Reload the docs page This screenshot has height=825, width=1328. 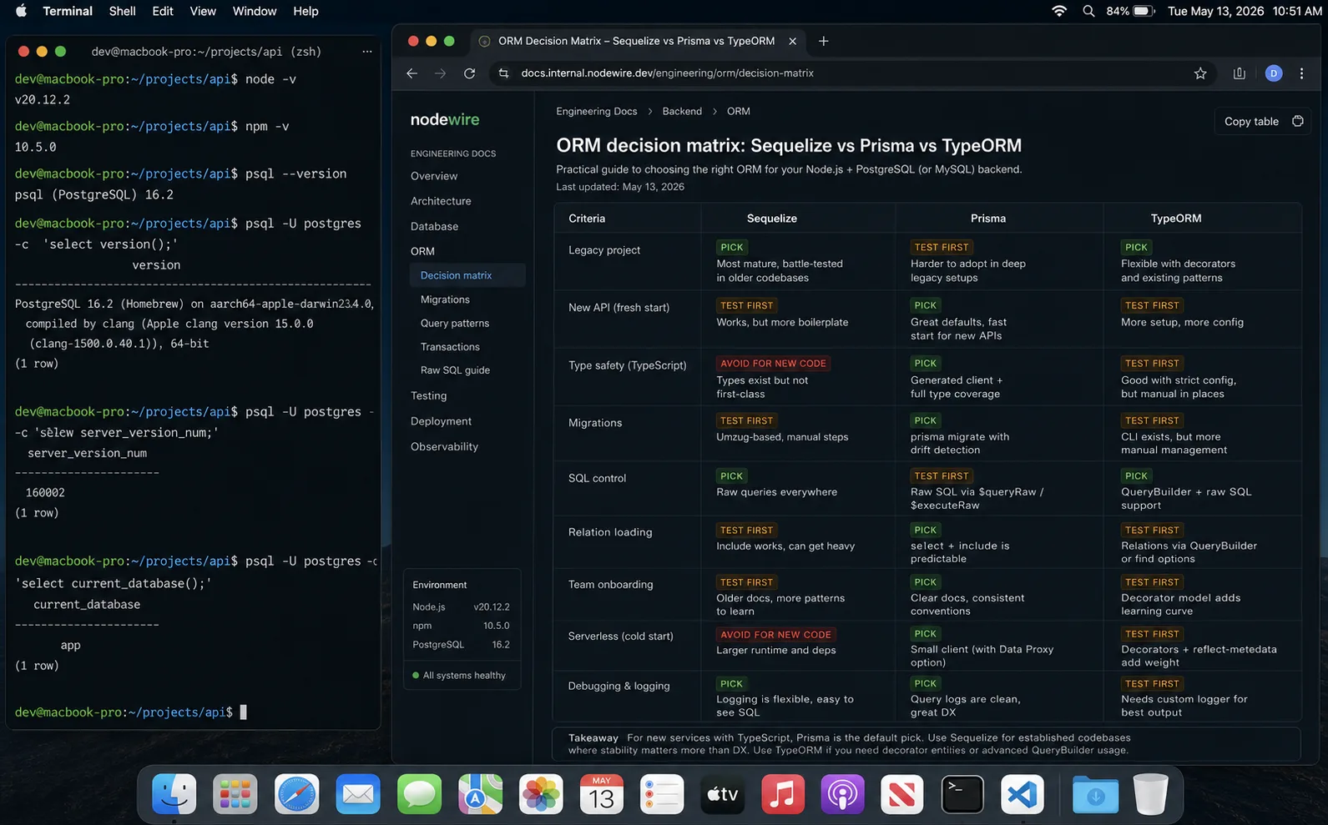click(x=470, y=73)
